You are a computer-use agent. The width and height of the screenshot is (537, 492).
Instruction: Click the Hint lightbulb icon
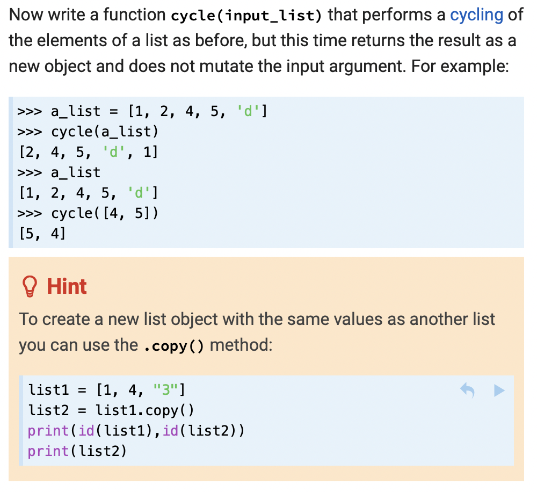pyautogui.click(x=30, y=286)
